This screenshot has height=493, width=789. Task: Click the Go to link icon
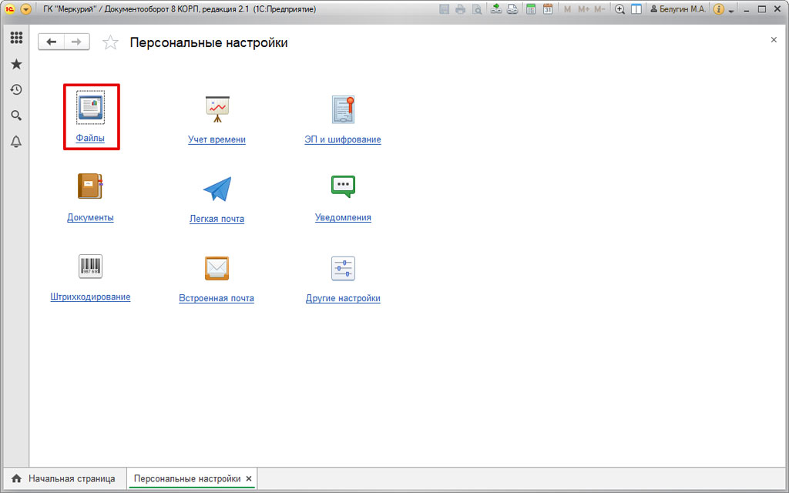pos(512,9)
